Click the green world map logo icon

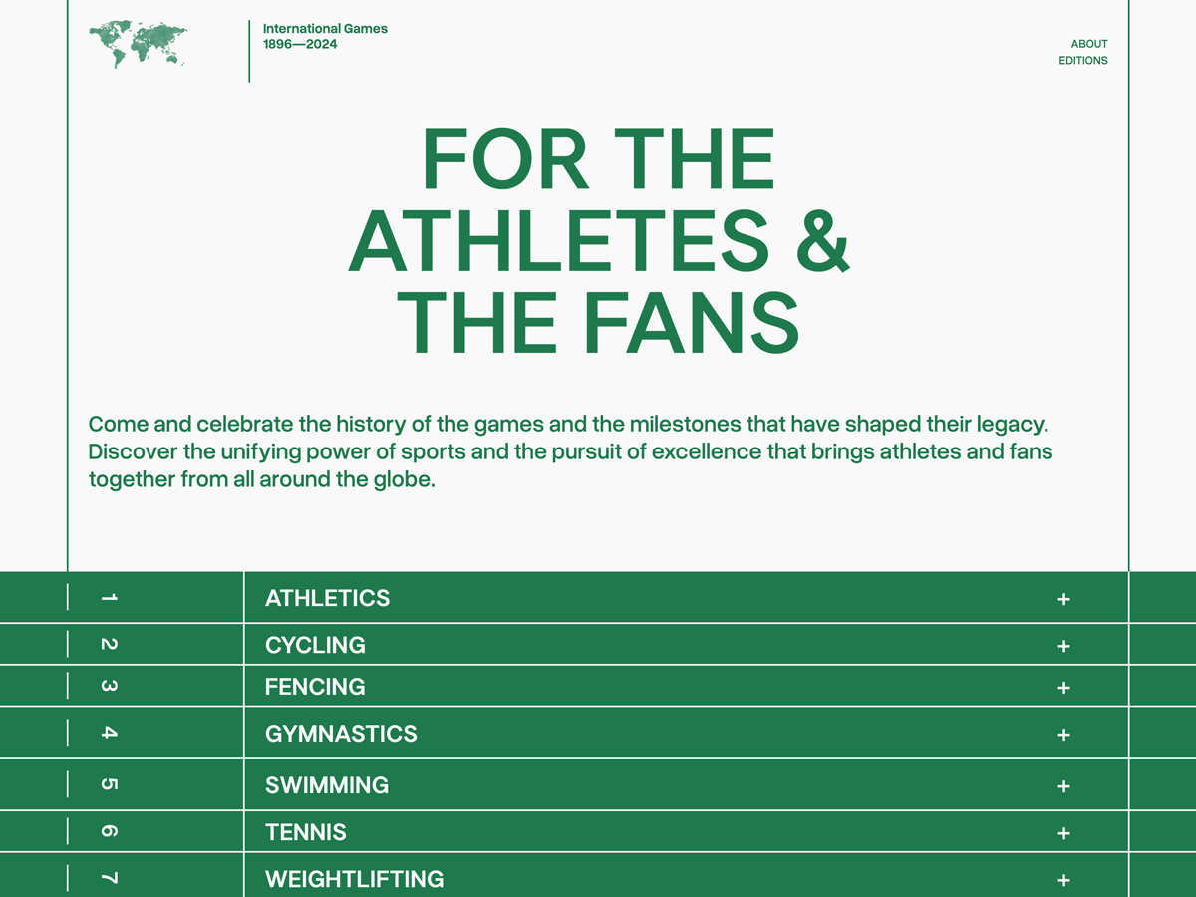tap(140, 38)
